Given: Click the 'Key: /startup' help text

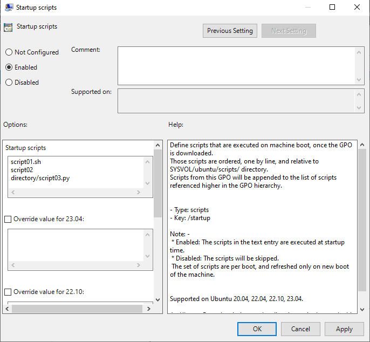Looking at the screenshot, I should pyautogui.click(x=190, y=218).
